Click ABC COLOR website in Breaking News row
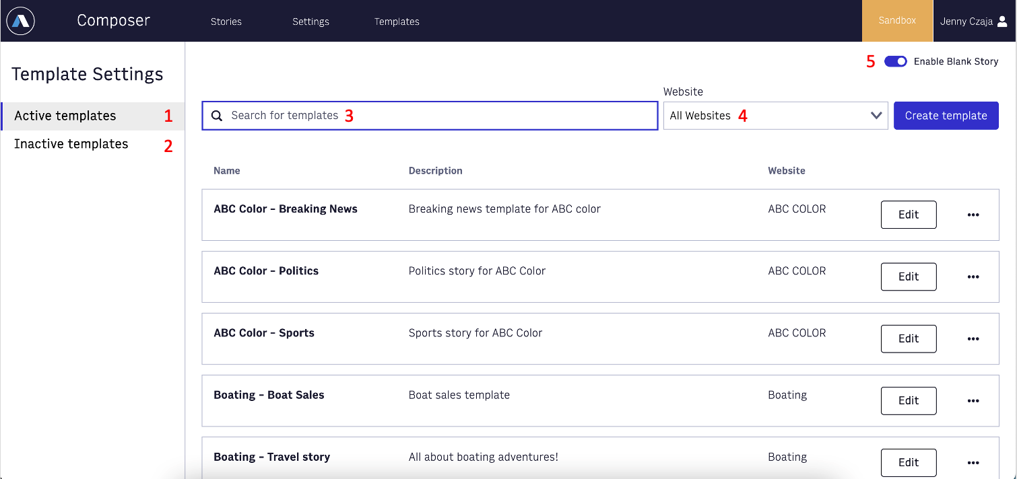 pyautogui.click(x=797, y=209)
